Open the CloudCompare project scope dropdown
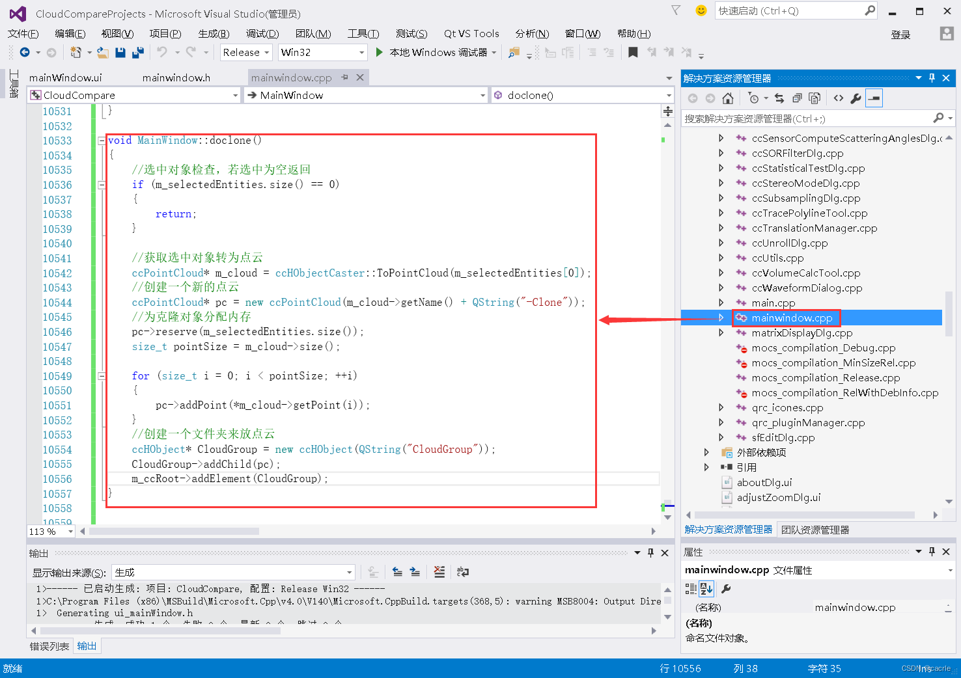Image resolution: width=961 pixels, height=678 pixels. pos(134,95)
